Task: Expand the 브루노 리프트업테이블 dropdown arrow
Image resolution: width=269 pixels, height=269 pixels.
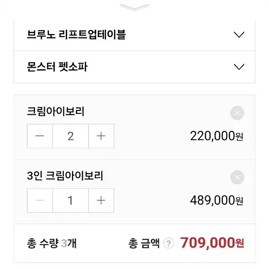Action: point(239,35)
